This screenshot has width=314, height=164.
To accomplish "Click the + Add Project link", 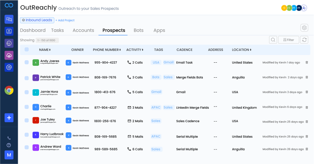I will click(x=65, y=20).
